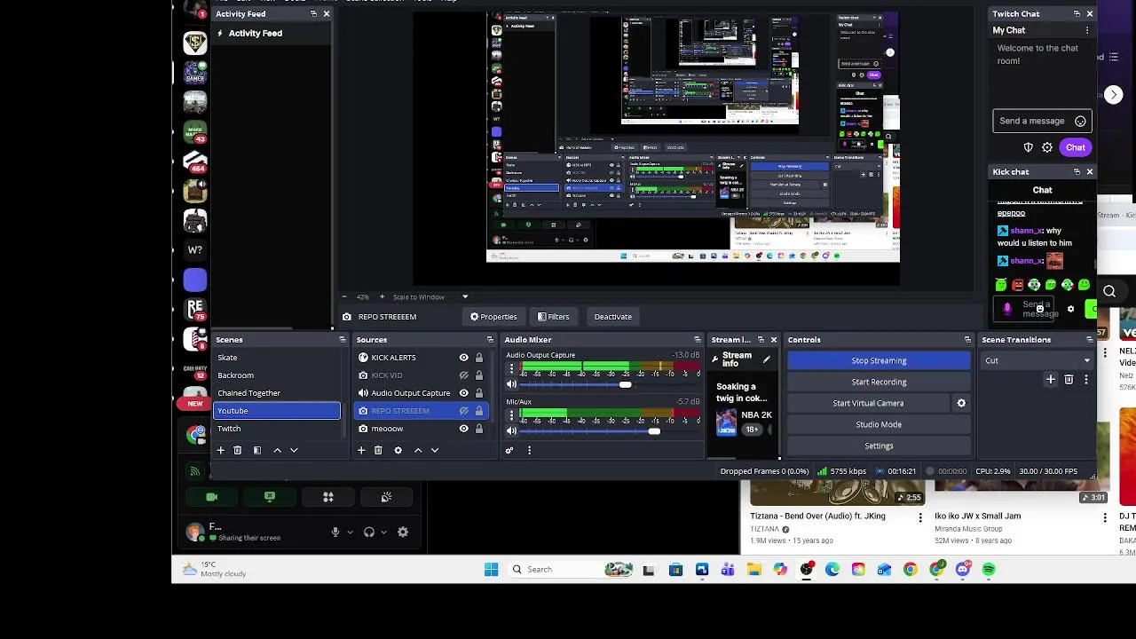Click the Stop Streaming button
This screenshot has height=639, width=1136.
(879, 360)
